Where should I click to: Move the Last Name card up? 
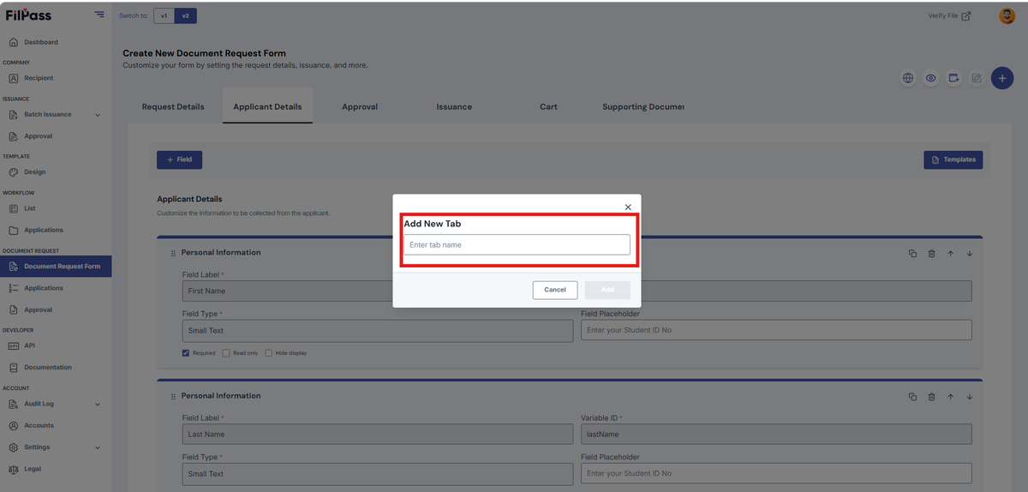(x=951, y=397)
